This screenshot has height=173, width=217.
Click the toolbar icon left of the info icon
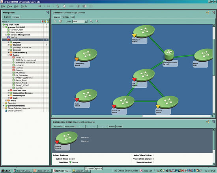coord(78,6)
